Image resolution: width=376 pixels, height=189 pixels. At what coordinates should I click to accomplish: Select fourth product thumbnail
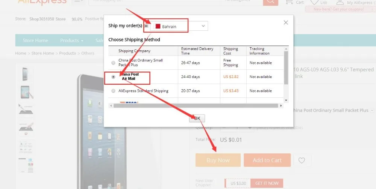tap(26, 128)
